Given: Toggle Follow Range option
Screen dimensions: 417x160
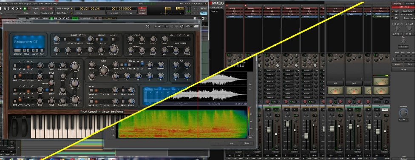Looking at the screenshot, I should (x=64, y=8).
